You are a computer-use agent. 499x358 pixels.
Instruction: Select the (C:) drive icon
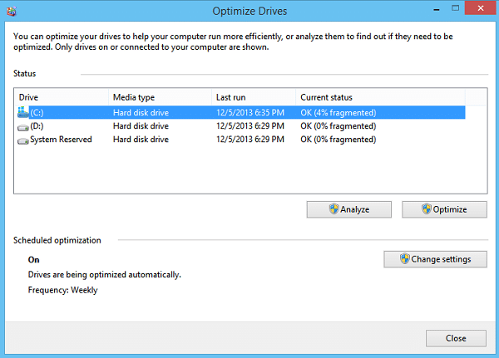click(23, 112)
